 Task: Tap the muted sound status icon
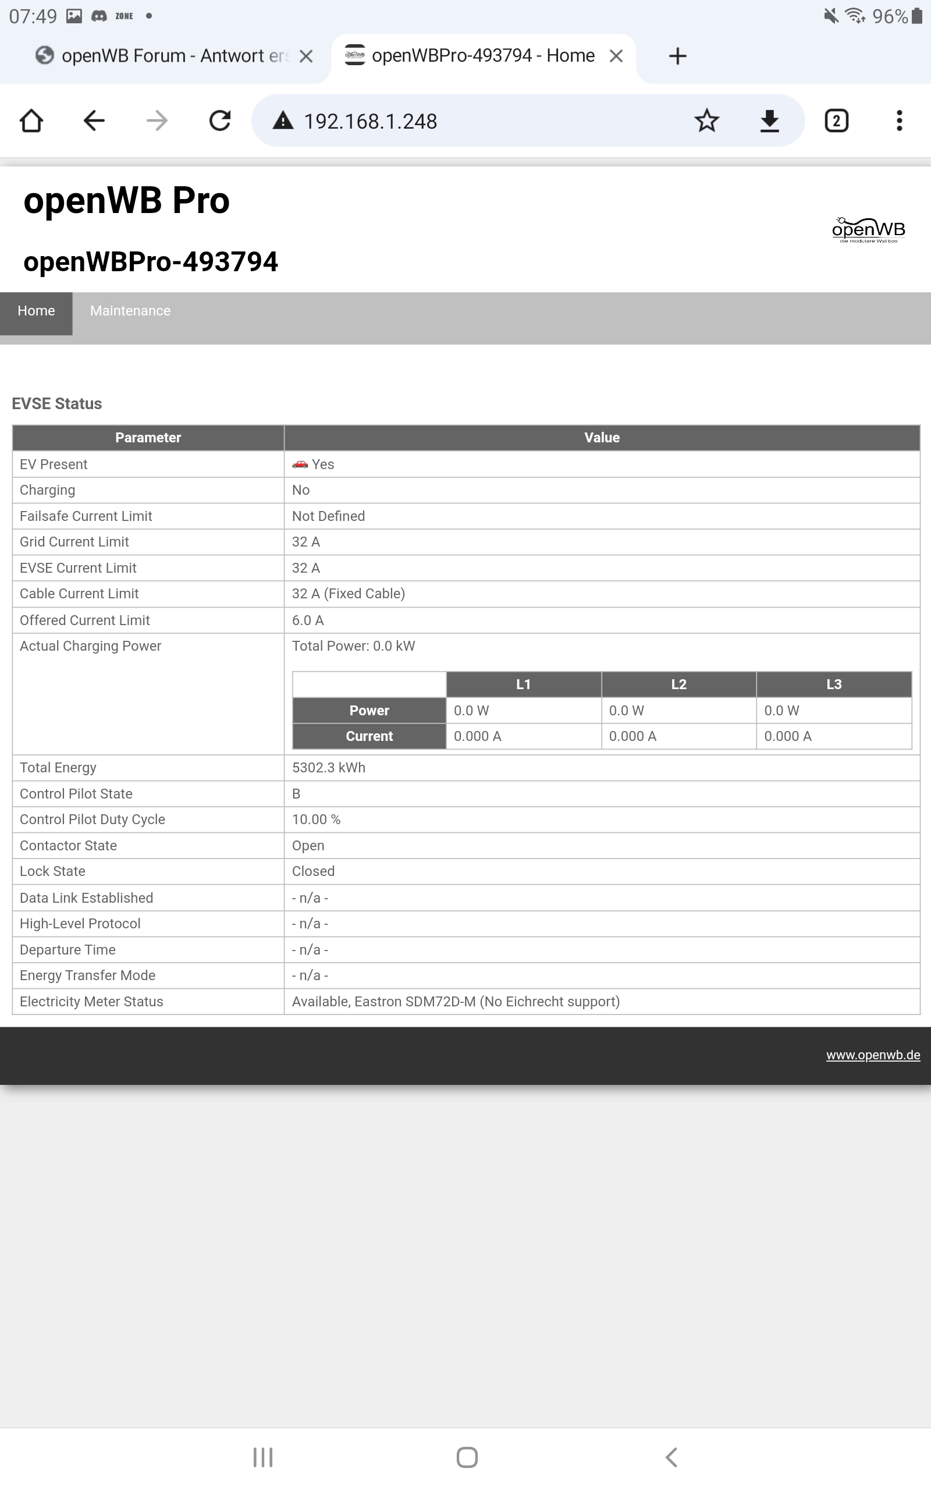tap(831, 16)
